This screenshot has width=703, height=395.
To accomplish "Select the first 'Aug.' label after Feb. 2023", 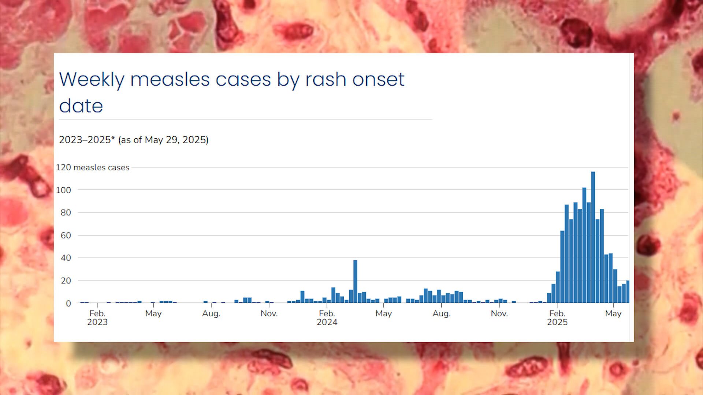I will [x=211, y=314].
